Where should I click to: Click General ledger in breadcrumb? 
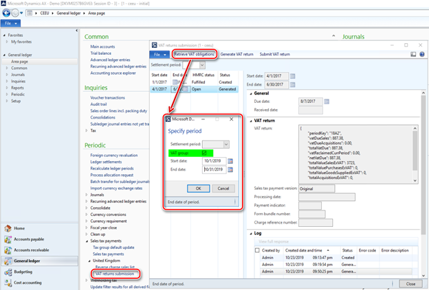point(68,13)
